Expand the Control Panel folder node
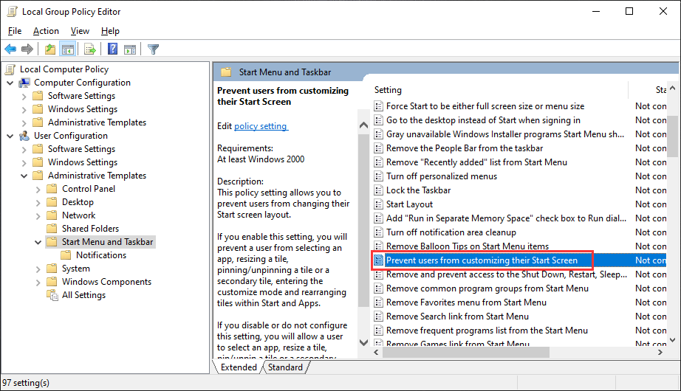The width and height of the screenshot is (681, 391). pyautogui.click(x=38, y=189)
